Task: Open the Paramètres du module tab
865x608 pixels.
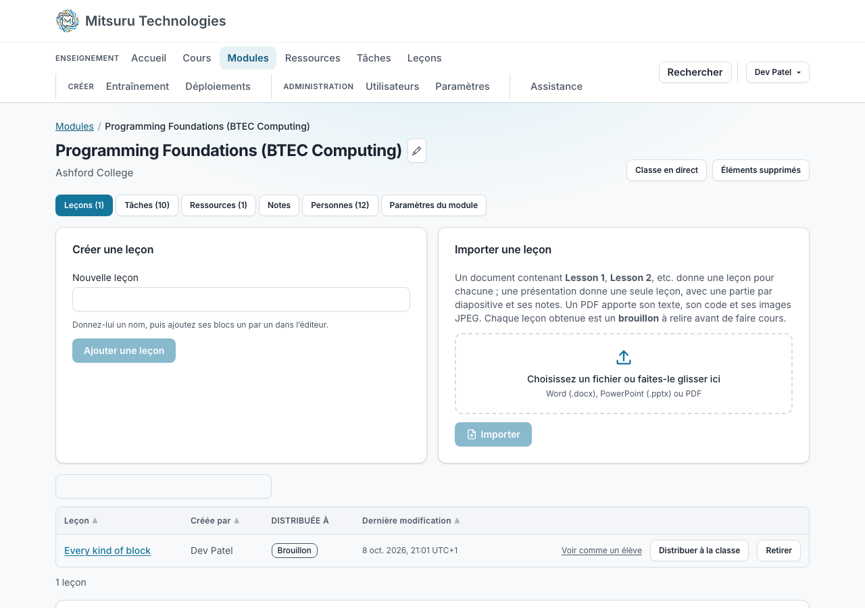Action: [x=434, y=205]
